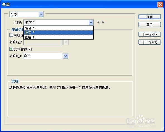The width and height of the screenshot is (165, 132).
Task: Click 上一个(P) previous button
Action: pos(149,35)
